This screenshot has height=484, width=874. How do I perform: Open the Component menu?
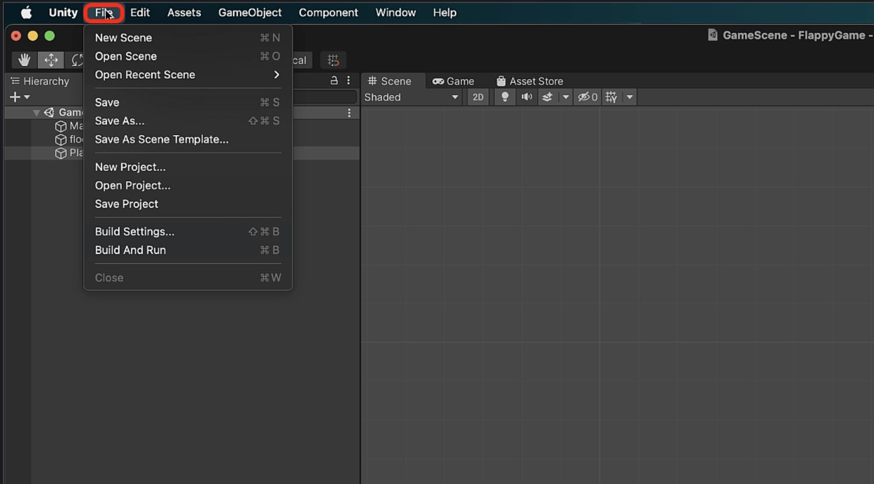[x=328, y=13]
